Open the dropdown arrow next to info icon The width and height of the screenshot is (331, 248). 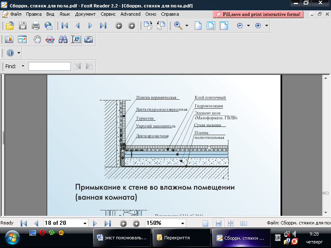coord(19,53)
